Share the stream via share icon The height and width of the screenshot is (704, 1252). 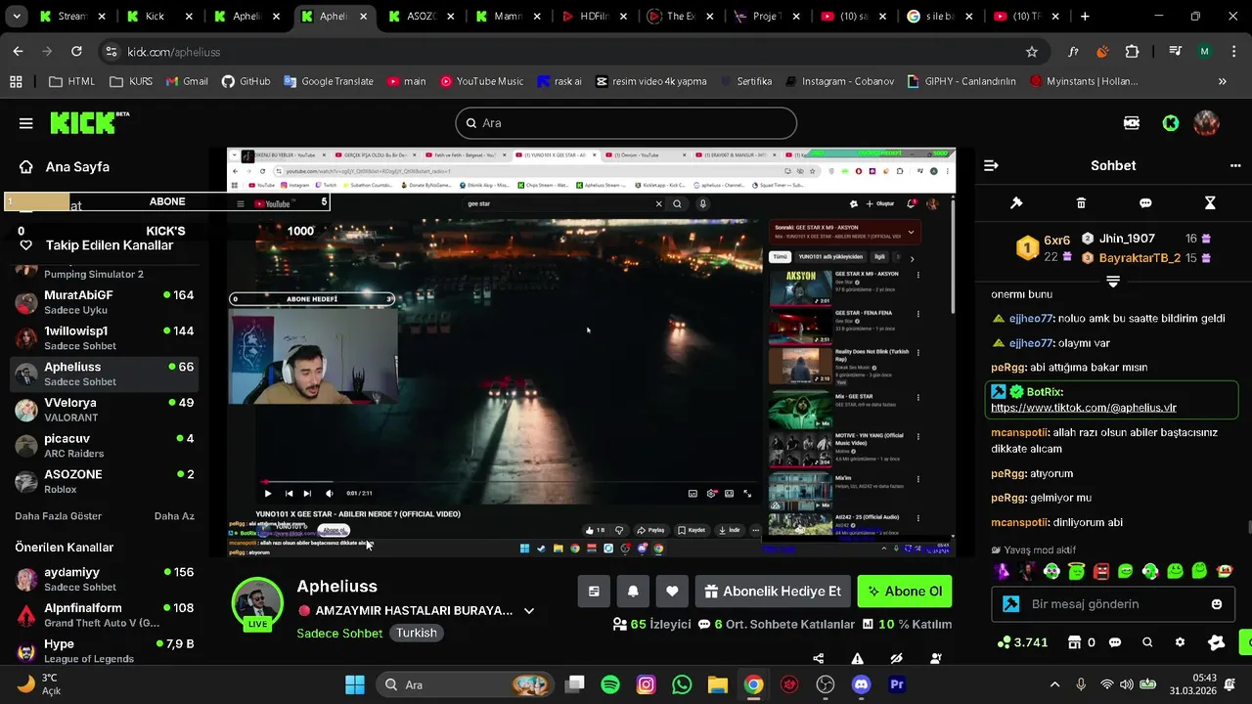click(x=819, y=659)
